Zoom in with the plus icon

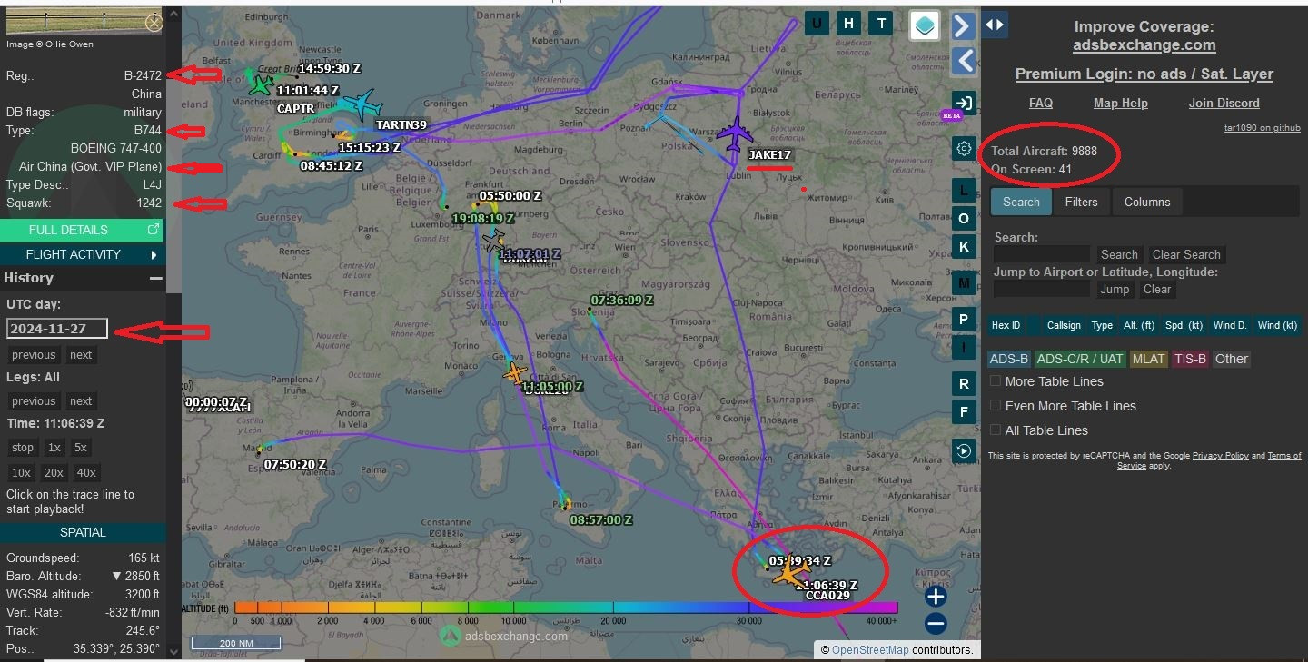[936, 597]
